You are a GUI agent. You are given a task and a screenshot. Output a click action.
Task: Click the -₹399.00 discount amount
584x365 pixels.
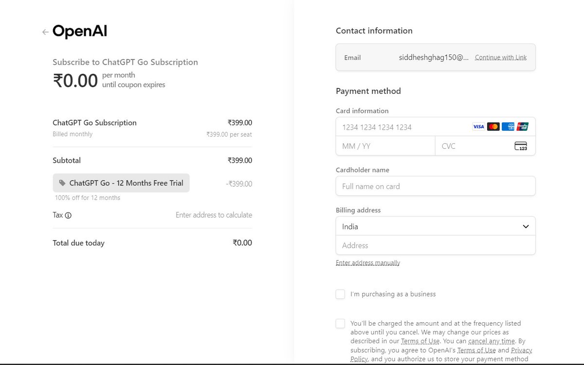tap(239, 184)
